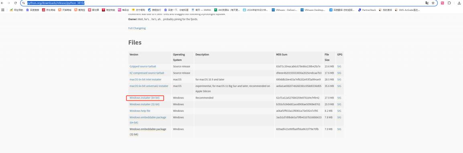This screenshot has width=463, height=153.
Task: Open SIG link for Gzipped source tarball
Action: 339,66
